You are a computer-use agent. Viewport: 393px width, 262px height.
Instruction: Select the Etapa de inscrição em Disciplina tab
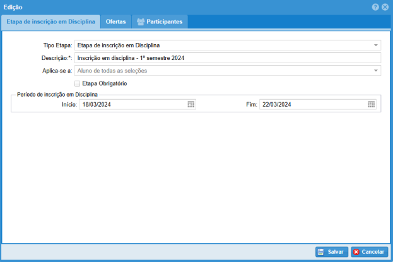pos(50,21)
